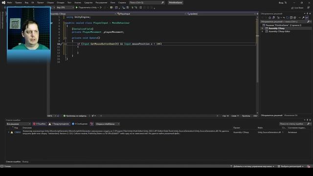Click the Выбрать репозиторий status bar button
The width and height of the screenshot is (313, 176).
(291, 166)
